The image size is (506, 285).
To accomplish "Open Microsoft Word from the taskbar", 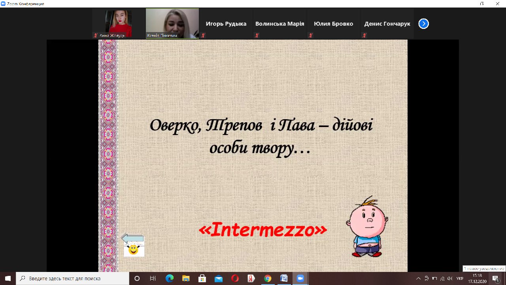I will pyautogui.click(x=283, y=278).
